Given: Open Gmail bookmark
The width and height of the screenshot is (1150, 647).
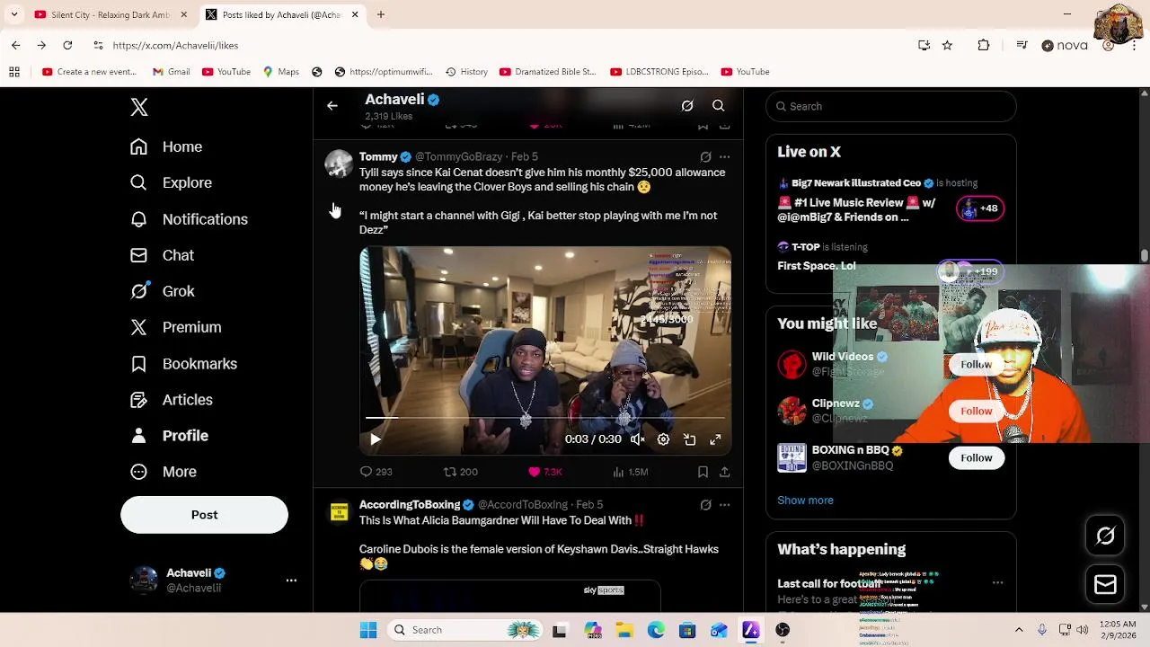Looking at the screenshot, I should point(171,72).
